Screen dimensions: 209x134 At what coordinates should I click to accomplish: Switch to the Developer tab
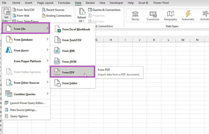tap(116, 3)
